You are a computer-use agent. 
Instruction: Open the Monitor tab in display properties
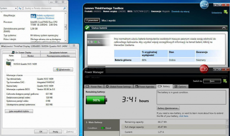(x=30, y=56)
